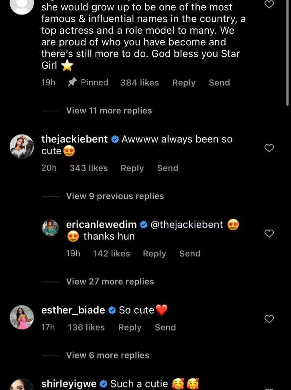Open thejackiebent's profile picture
Image resolution: width=291 pixels, height=390 pixels.
pyautogui.click(x=21, y=146)
